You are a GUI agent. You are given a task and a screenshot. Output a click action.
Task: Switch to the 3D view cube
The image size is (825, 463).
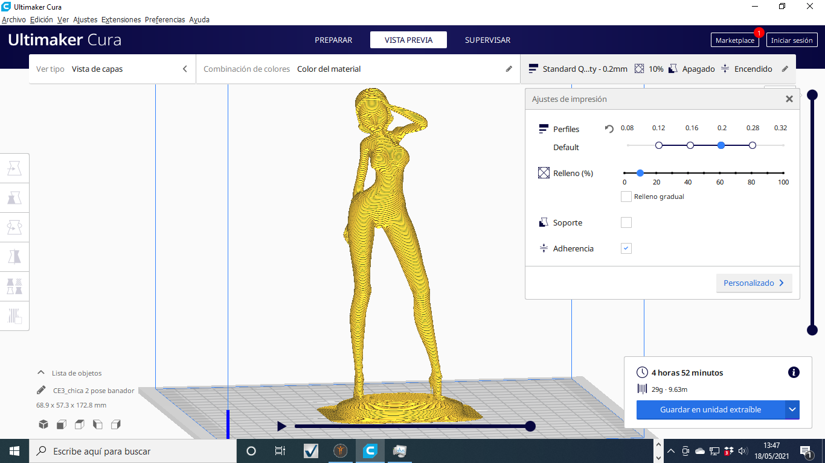[43, 424]
